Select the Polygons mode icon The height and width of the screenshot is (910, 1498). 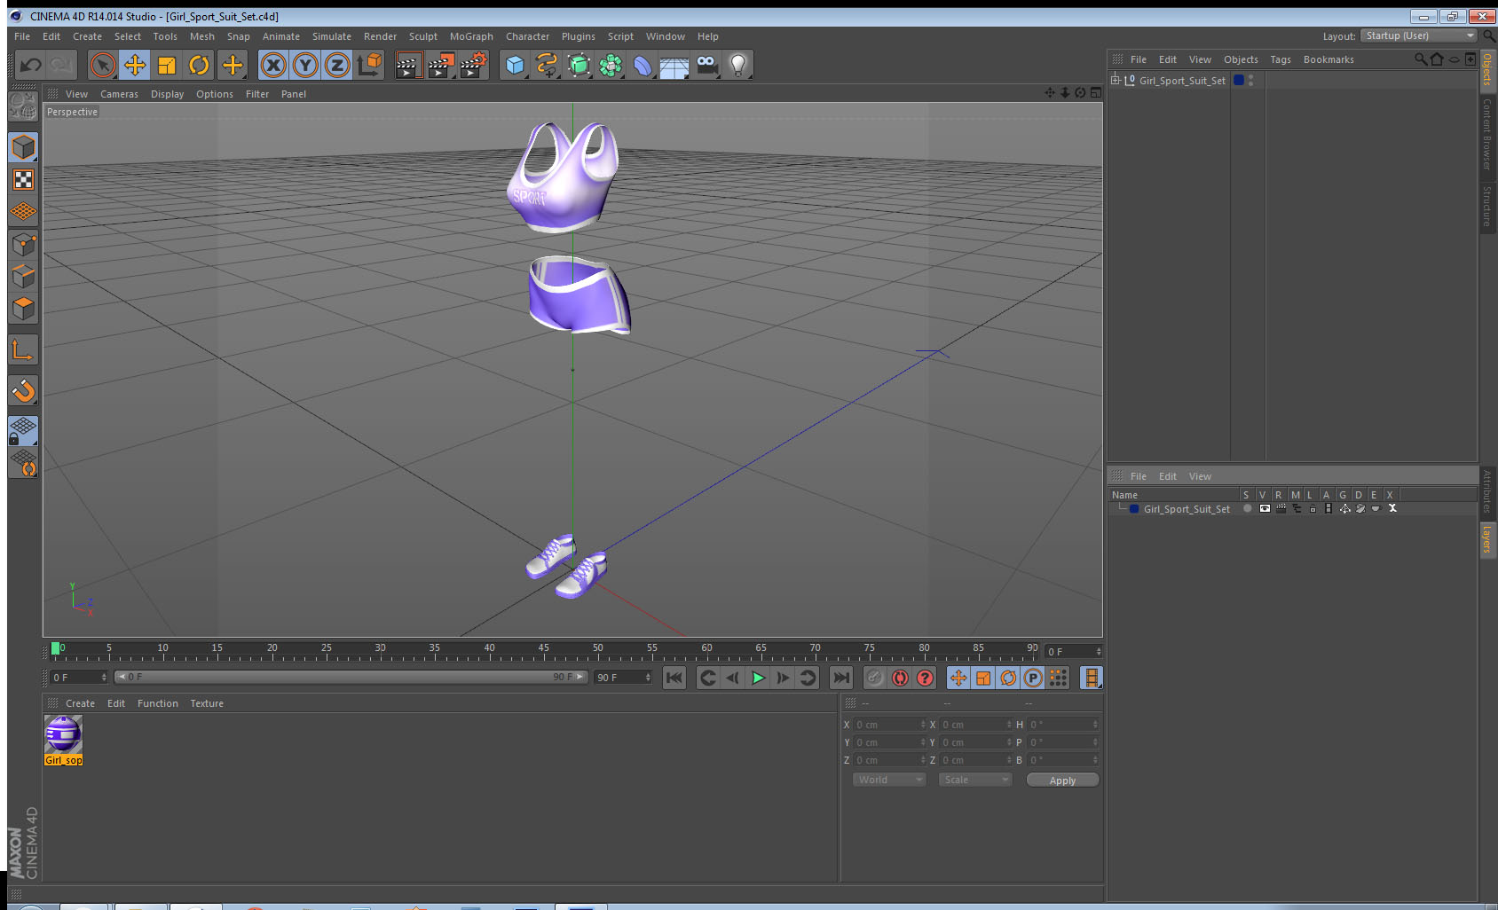(23, 308)
